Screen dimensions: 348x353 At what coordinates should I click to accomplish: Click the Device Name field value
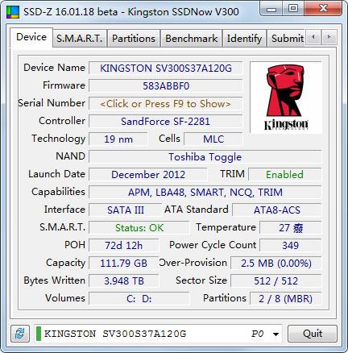point(165,69)
